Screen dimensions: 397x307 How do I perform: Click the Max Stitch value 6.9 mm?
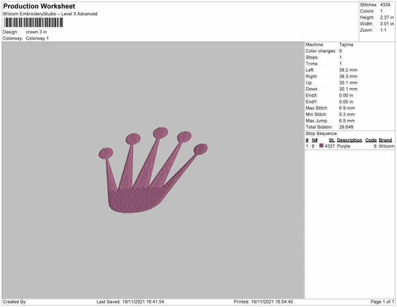click(347, 108)
